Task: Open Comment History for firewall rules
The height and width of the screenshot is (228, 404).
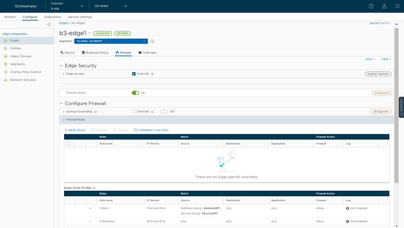Action: coord(151,130)
